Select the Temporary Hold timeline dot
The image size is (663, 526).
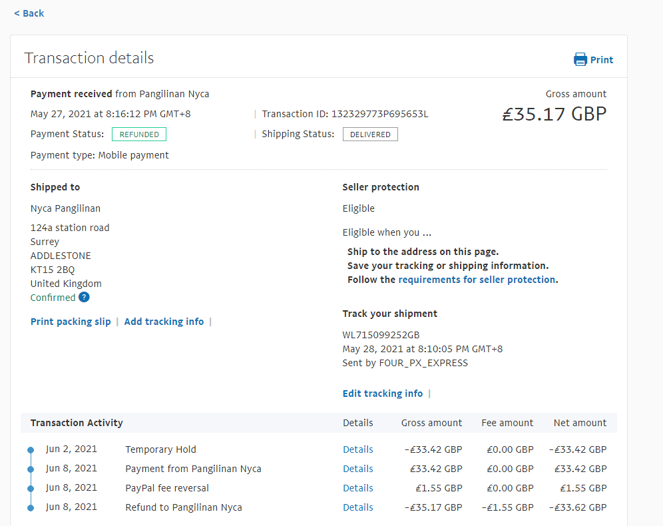(x=31, y=450)
